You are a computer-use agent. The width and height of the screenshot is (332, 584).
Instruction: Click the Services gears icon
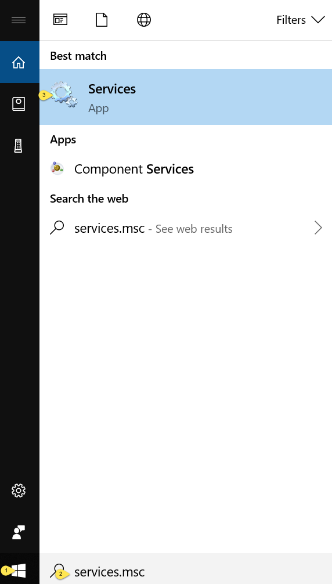64,95
